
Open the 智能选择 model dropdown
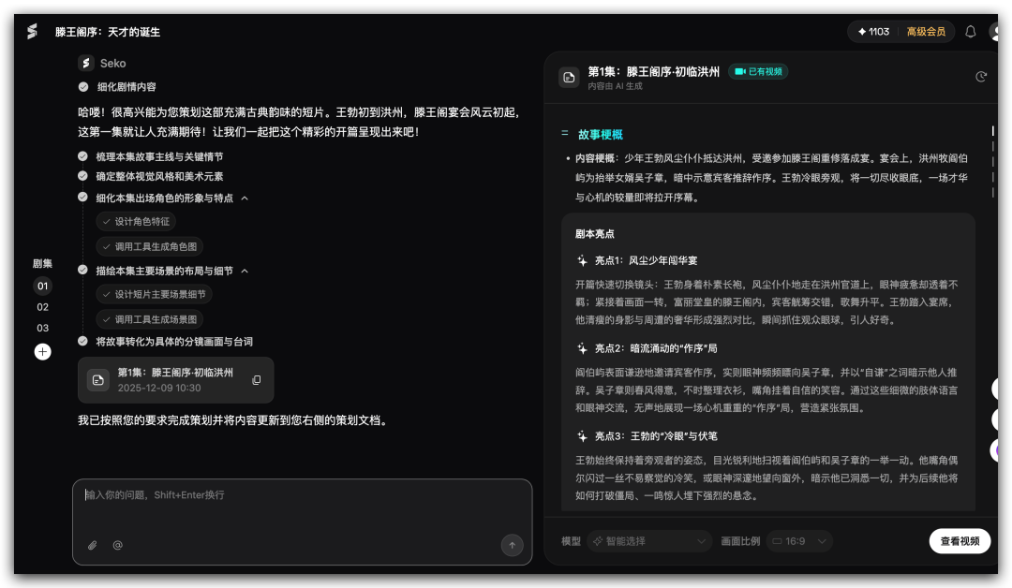point(649,540)
